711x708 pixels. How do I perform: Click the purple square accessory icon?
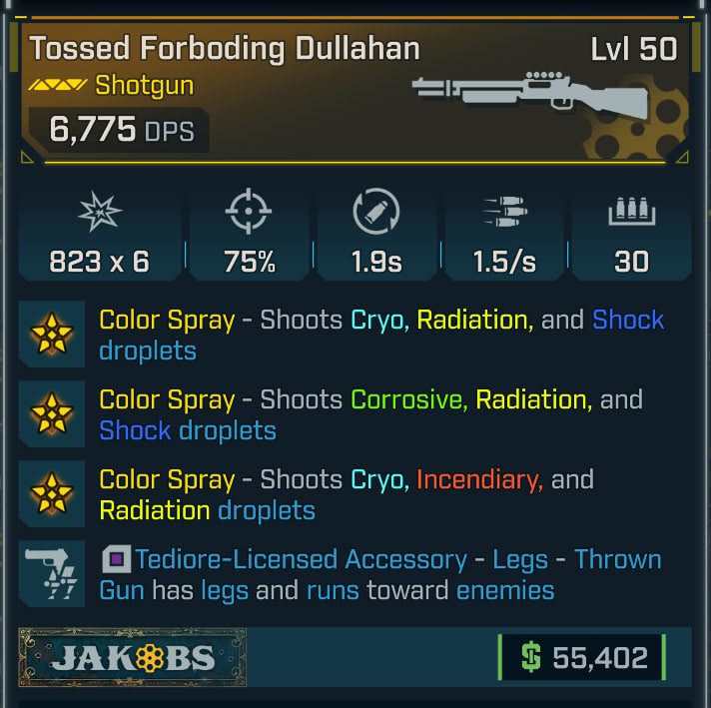point(115,560)
